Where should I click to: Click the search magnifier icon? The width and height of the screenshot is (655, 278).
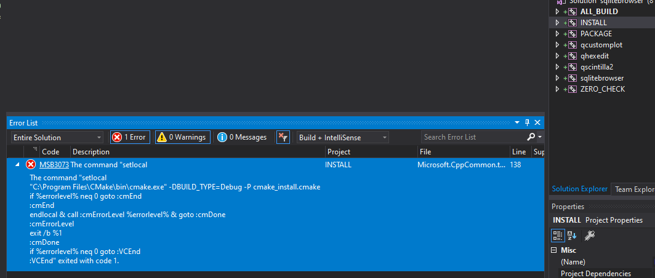(531, 137)
